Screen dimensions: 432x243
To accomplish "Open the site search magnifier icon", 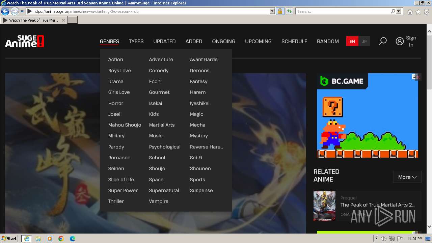I will click(383, 41).
